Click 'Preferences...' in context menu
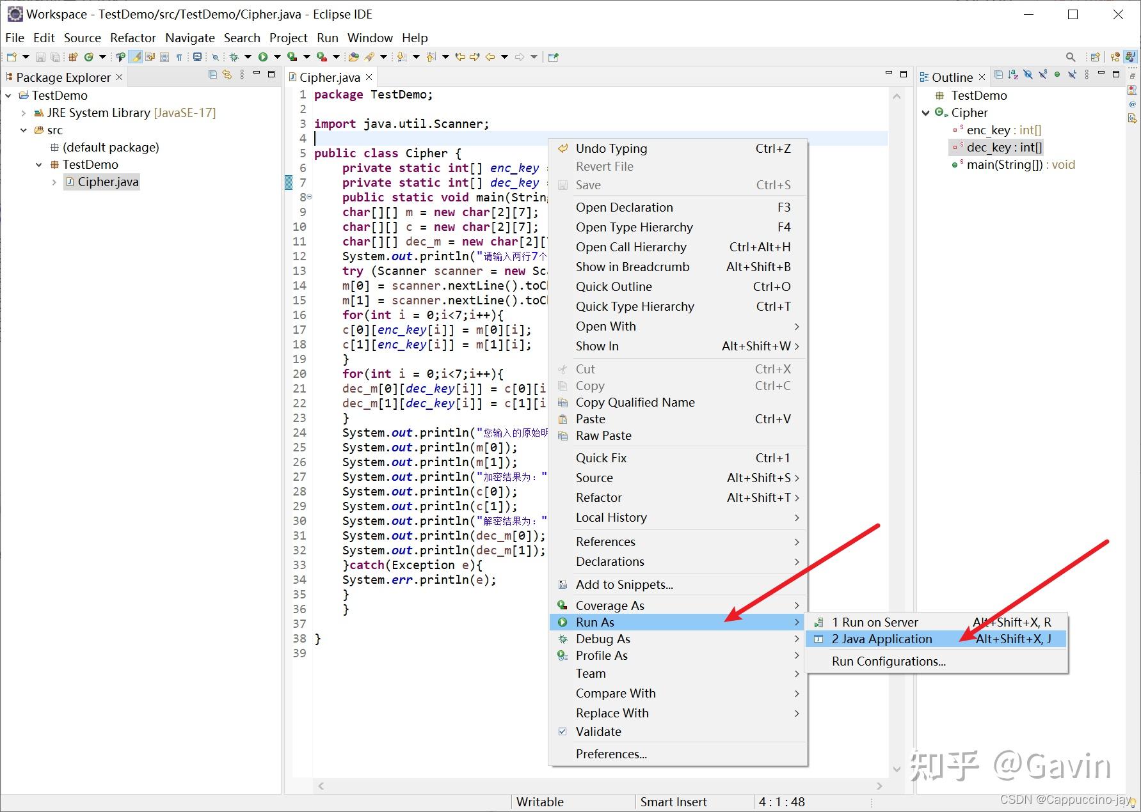Viewport: 1141px width, 812px height. (x=611, y=754)
